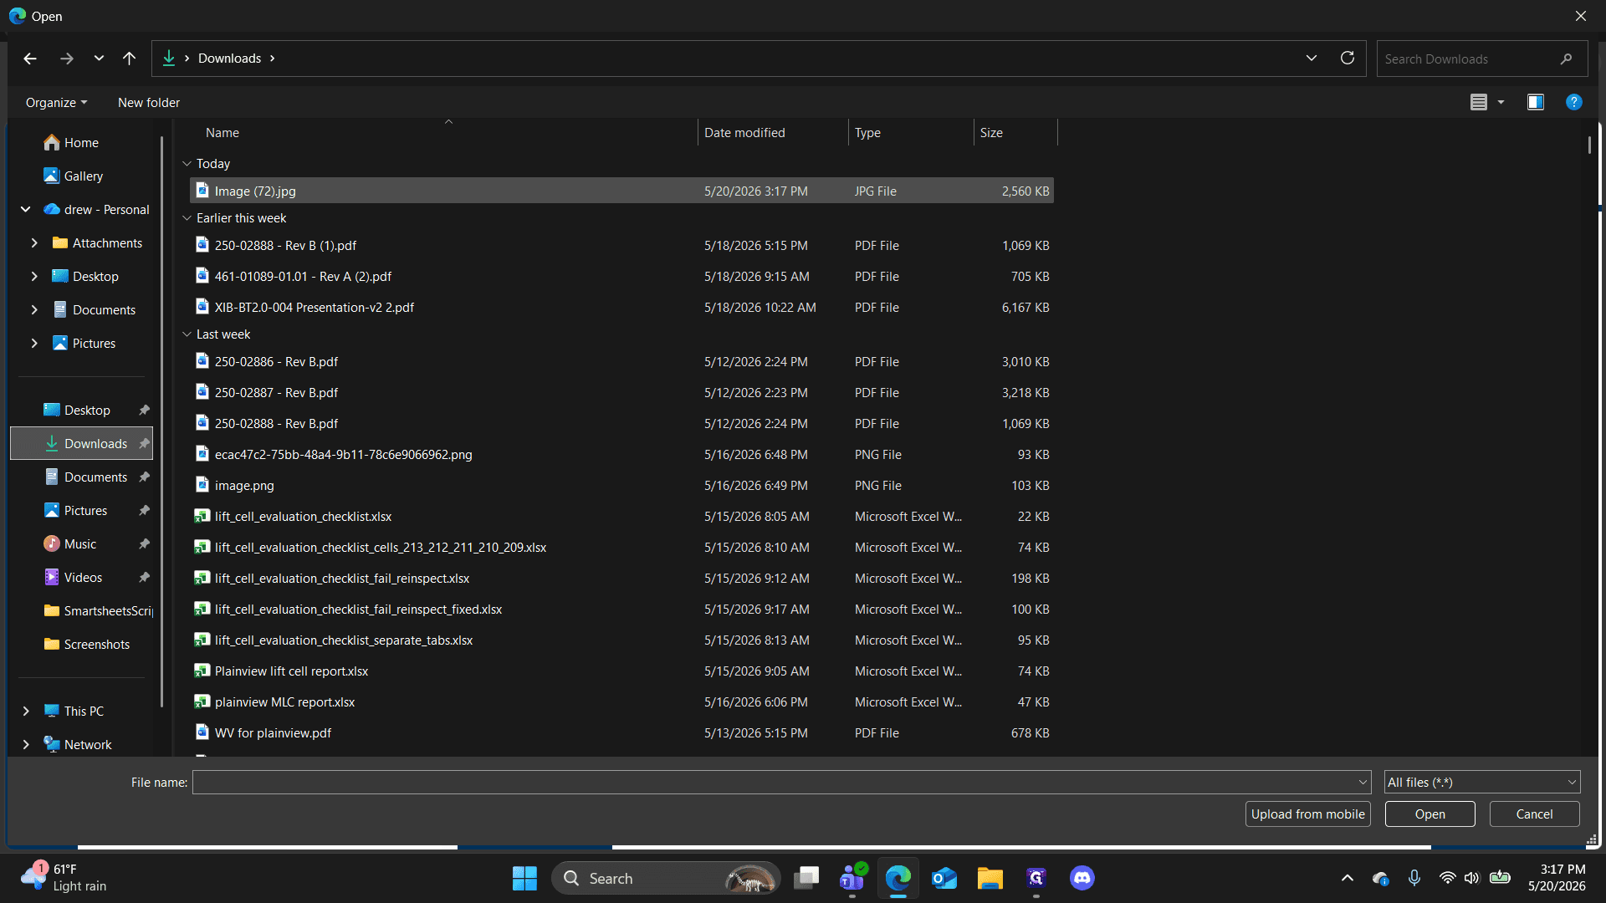The width and height of the screenshot is (1606, 903).
Task: Open Microsoft Teams taskbar icon
Action: 852,878
